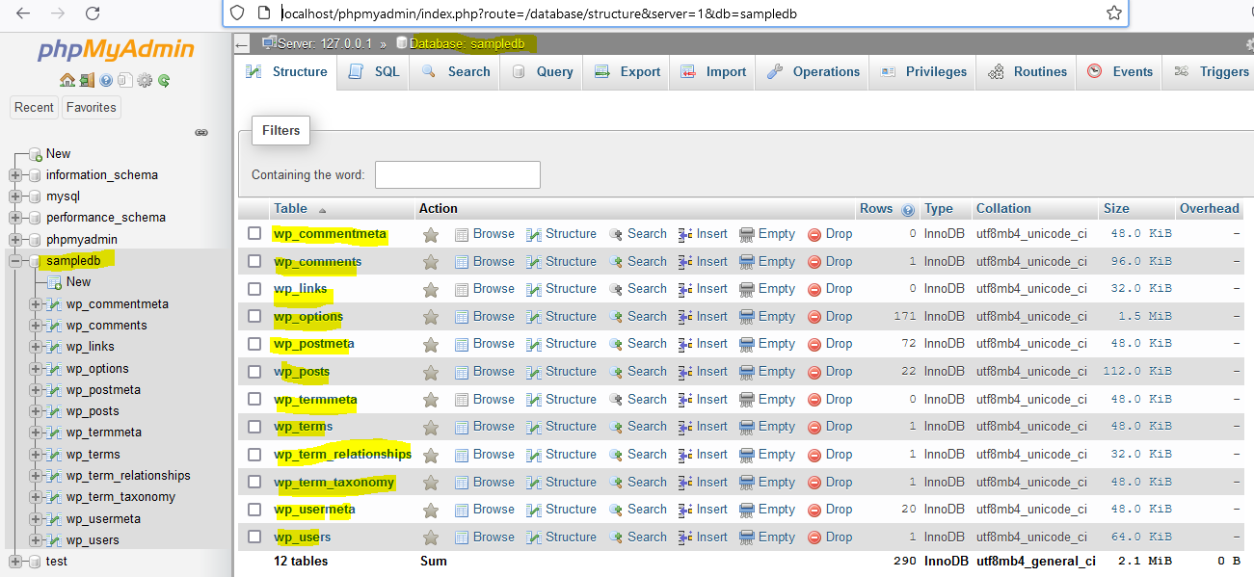Open the Export tab
The height and width of the screenshot is (577, 1254).
pos(627,72)
